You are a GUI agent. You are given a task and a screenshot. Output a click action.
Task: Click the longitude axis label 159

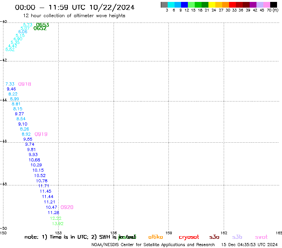[169, 233]
